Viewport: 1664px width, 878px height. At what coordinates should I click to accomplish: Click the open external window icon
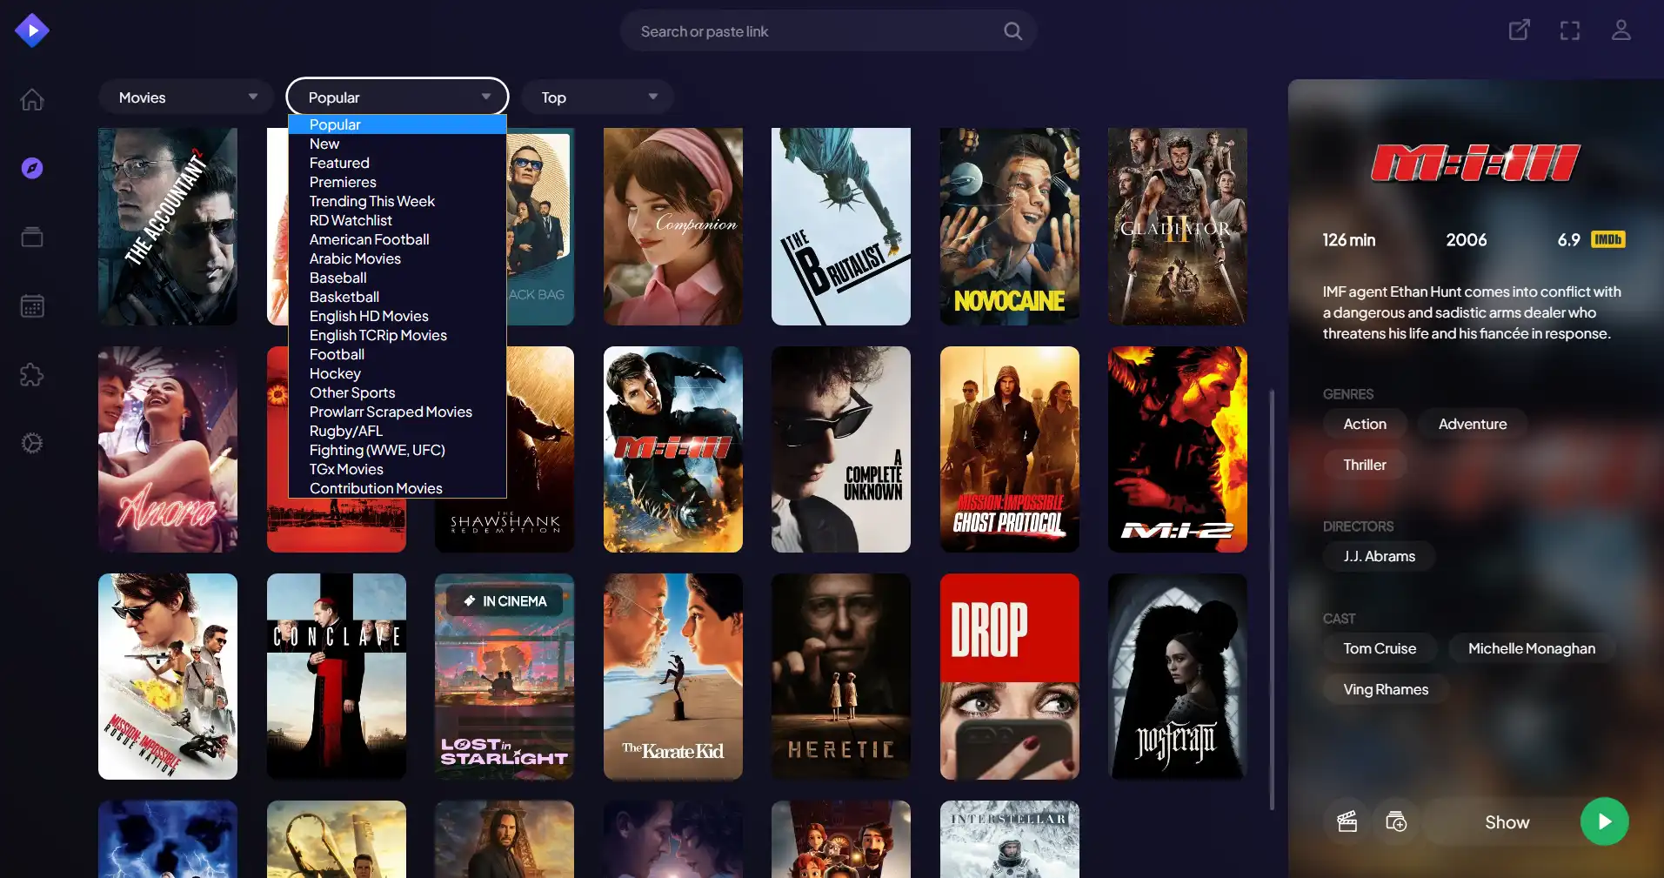tap(1519, 30)
